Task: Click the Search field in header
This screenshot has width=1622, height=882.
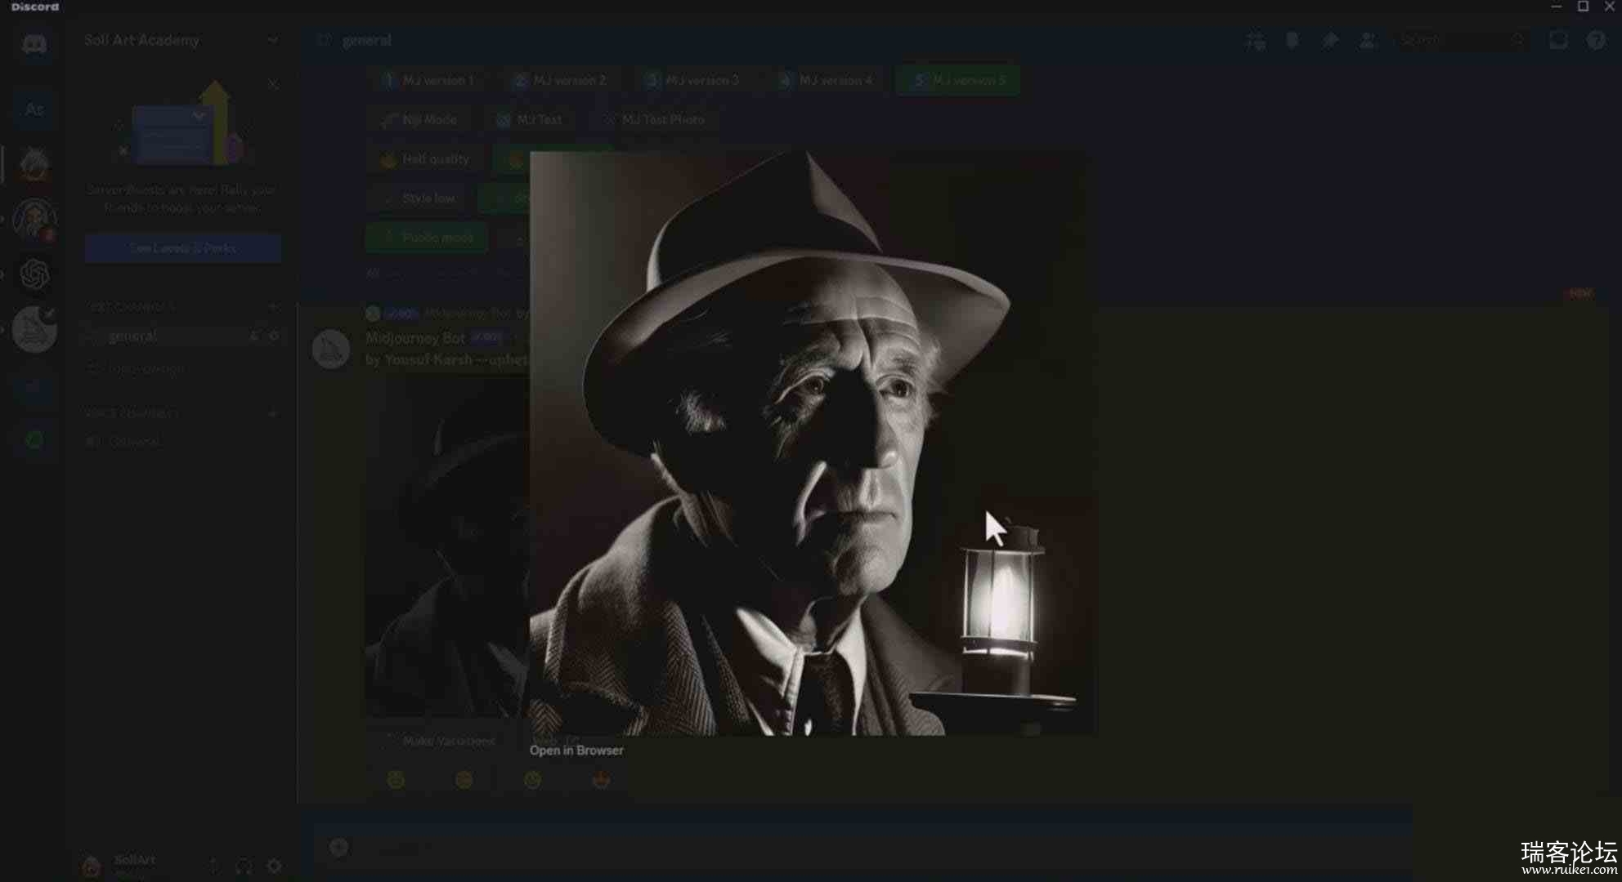Action: pos(1462,40)
